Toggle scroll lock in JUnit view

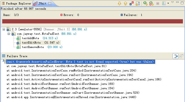(138, 3)
